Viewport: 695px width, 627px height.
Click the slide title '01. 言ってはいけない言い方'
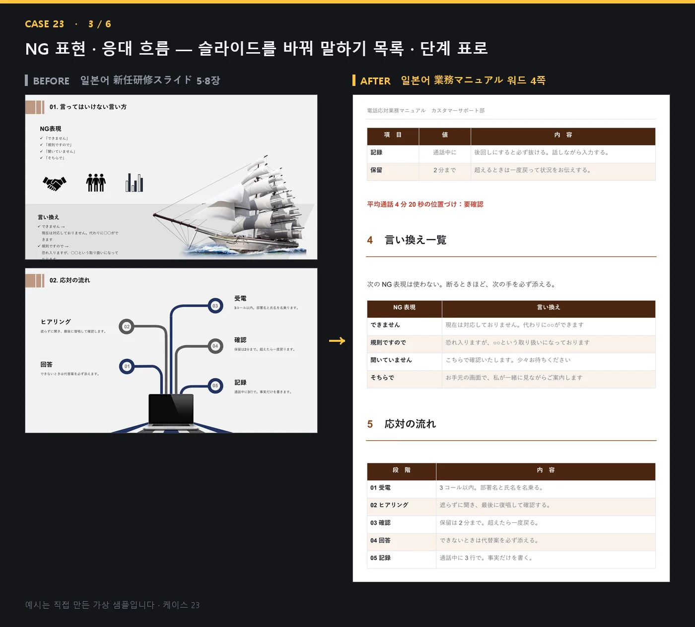click(x=88, y=107)
